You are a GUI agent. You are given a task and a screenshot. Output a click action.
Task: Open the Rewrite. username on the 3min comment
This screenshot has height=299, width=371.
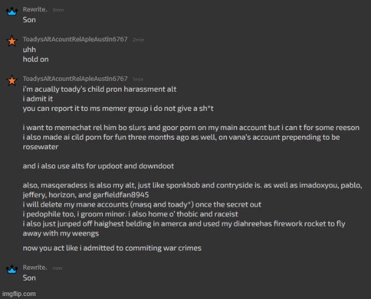35,10
